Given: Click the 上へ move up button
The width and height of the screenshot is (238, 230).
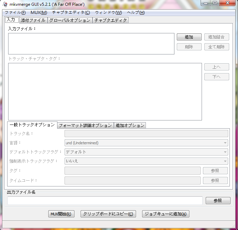Looking at the screenshot, I should (x=217, y=67).
